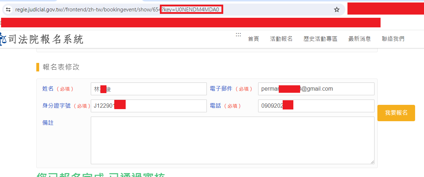424x177 pixels.
Task: Open 最新消息 menu item
Action: tap(359, 39)
